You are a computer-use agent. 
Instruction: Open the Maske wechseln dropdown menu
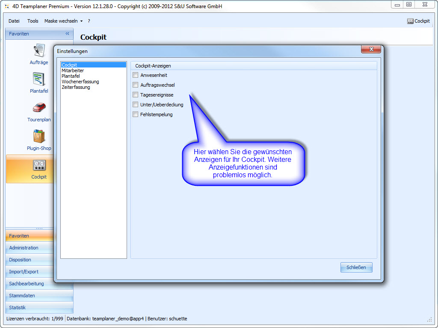click(x=63, y=21)
